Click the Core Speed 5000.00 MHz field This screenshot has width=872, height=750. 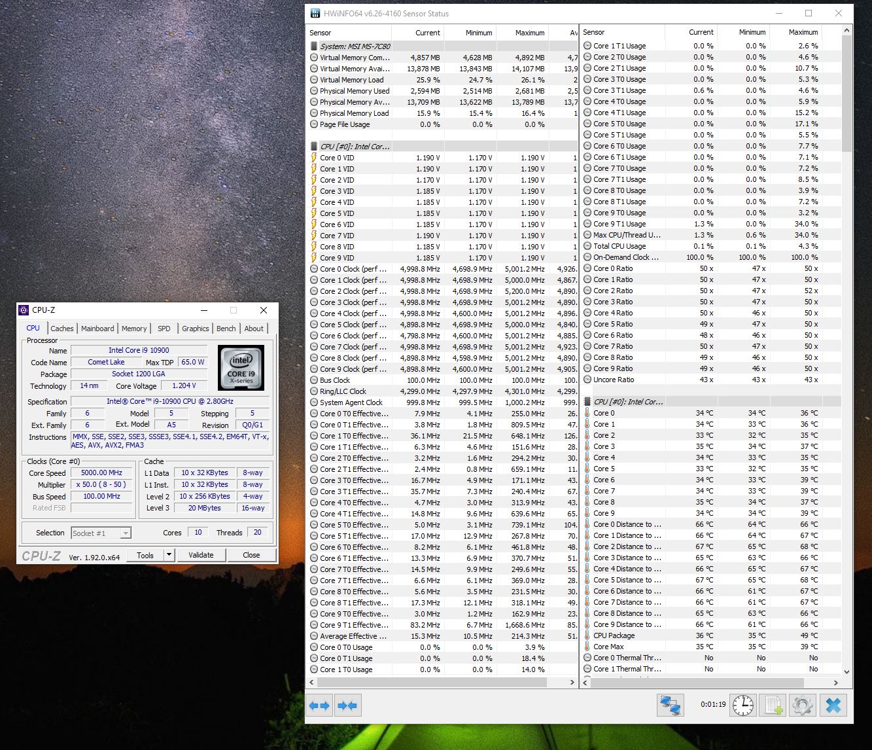[x=101, y=473]
